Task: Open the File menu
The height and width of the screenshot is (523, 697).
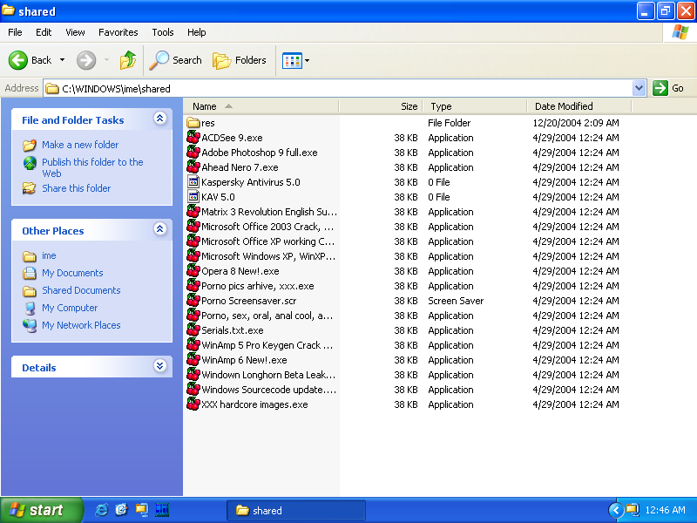Action: [15, 32]
